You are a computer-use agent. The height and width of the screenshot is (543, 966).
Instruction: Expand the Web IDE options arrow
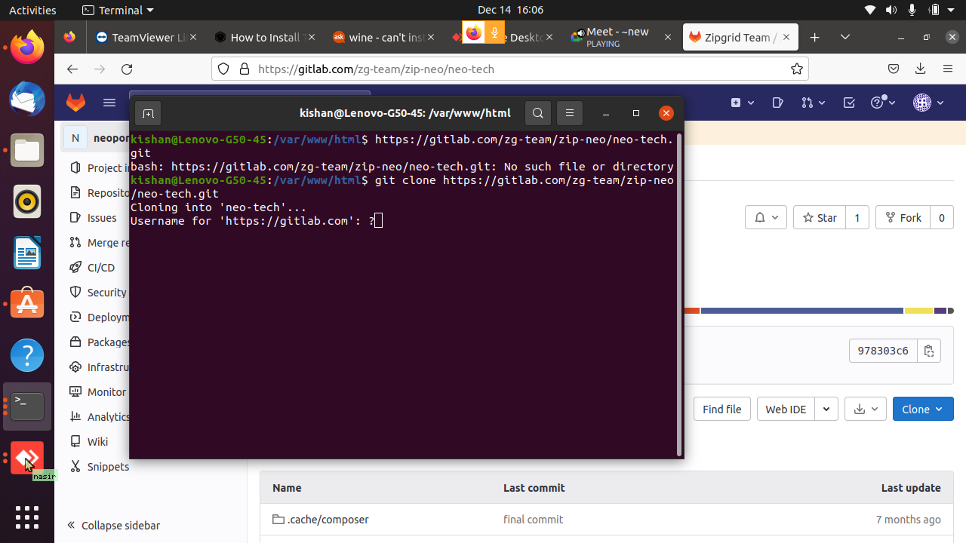826,410
